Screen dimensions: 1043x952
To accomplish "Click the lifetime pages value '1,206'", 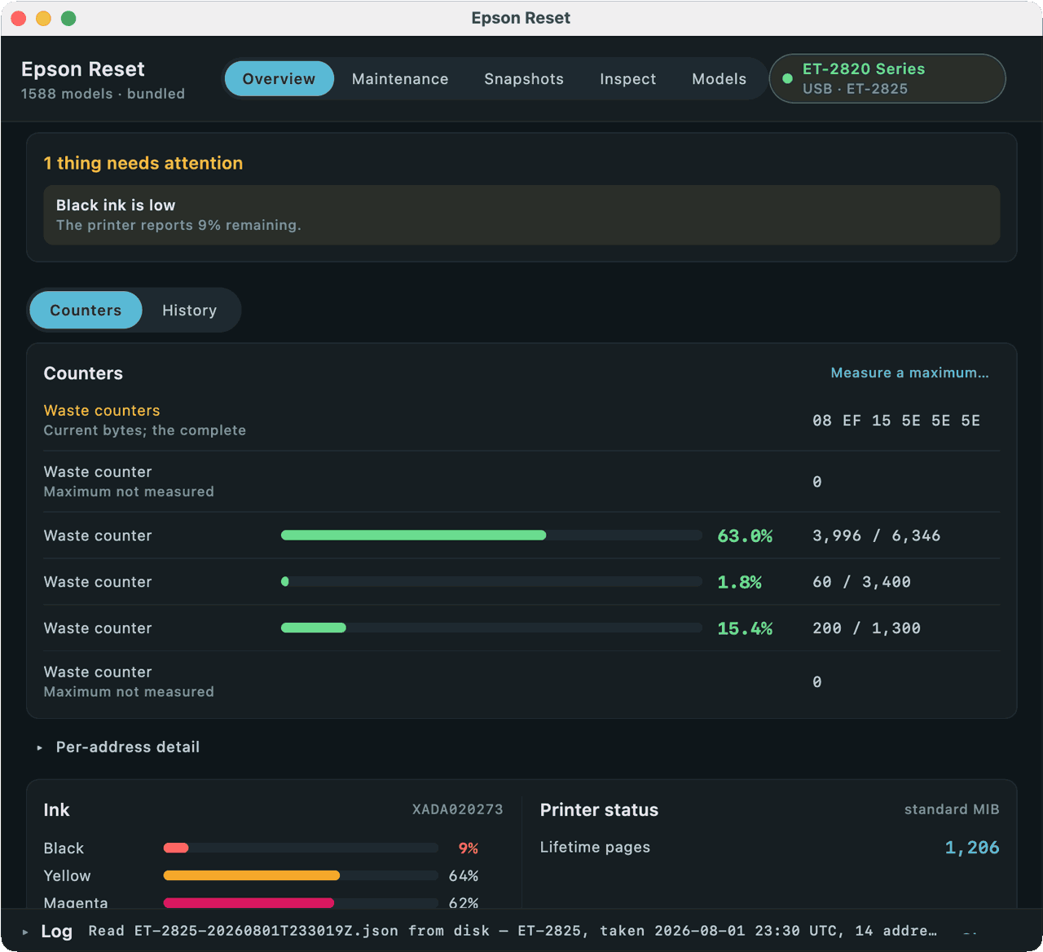I will coord(972,848).
